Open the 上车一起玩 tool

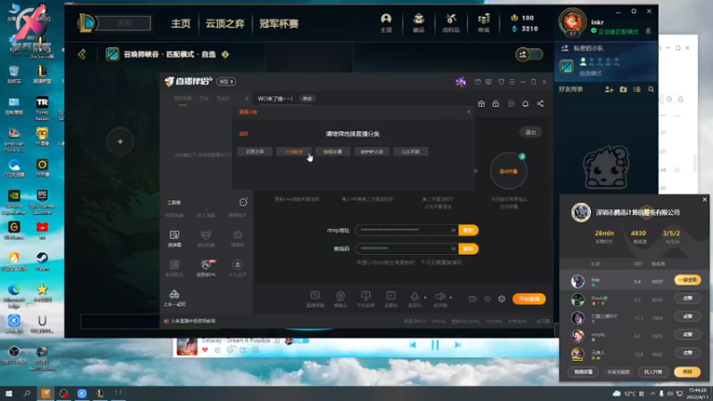(x=175, y=299)
